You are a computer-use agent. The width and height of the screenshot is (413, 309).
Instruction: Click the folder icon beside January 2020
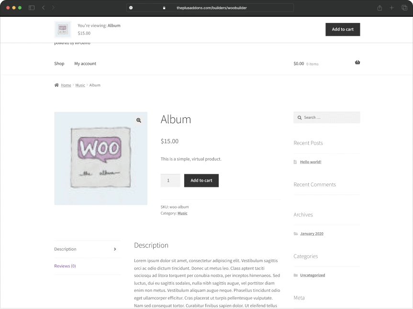tap(295, 233)
